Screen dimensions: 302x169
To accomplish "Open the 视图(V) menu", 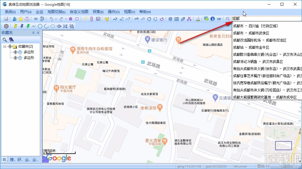I will [129, 12].
